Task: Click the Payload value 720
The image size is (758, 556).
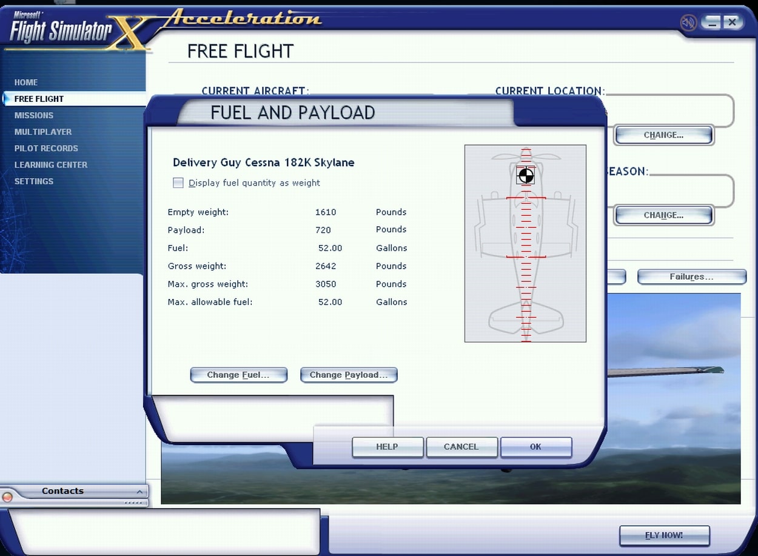Action: (x=323, y=230)
